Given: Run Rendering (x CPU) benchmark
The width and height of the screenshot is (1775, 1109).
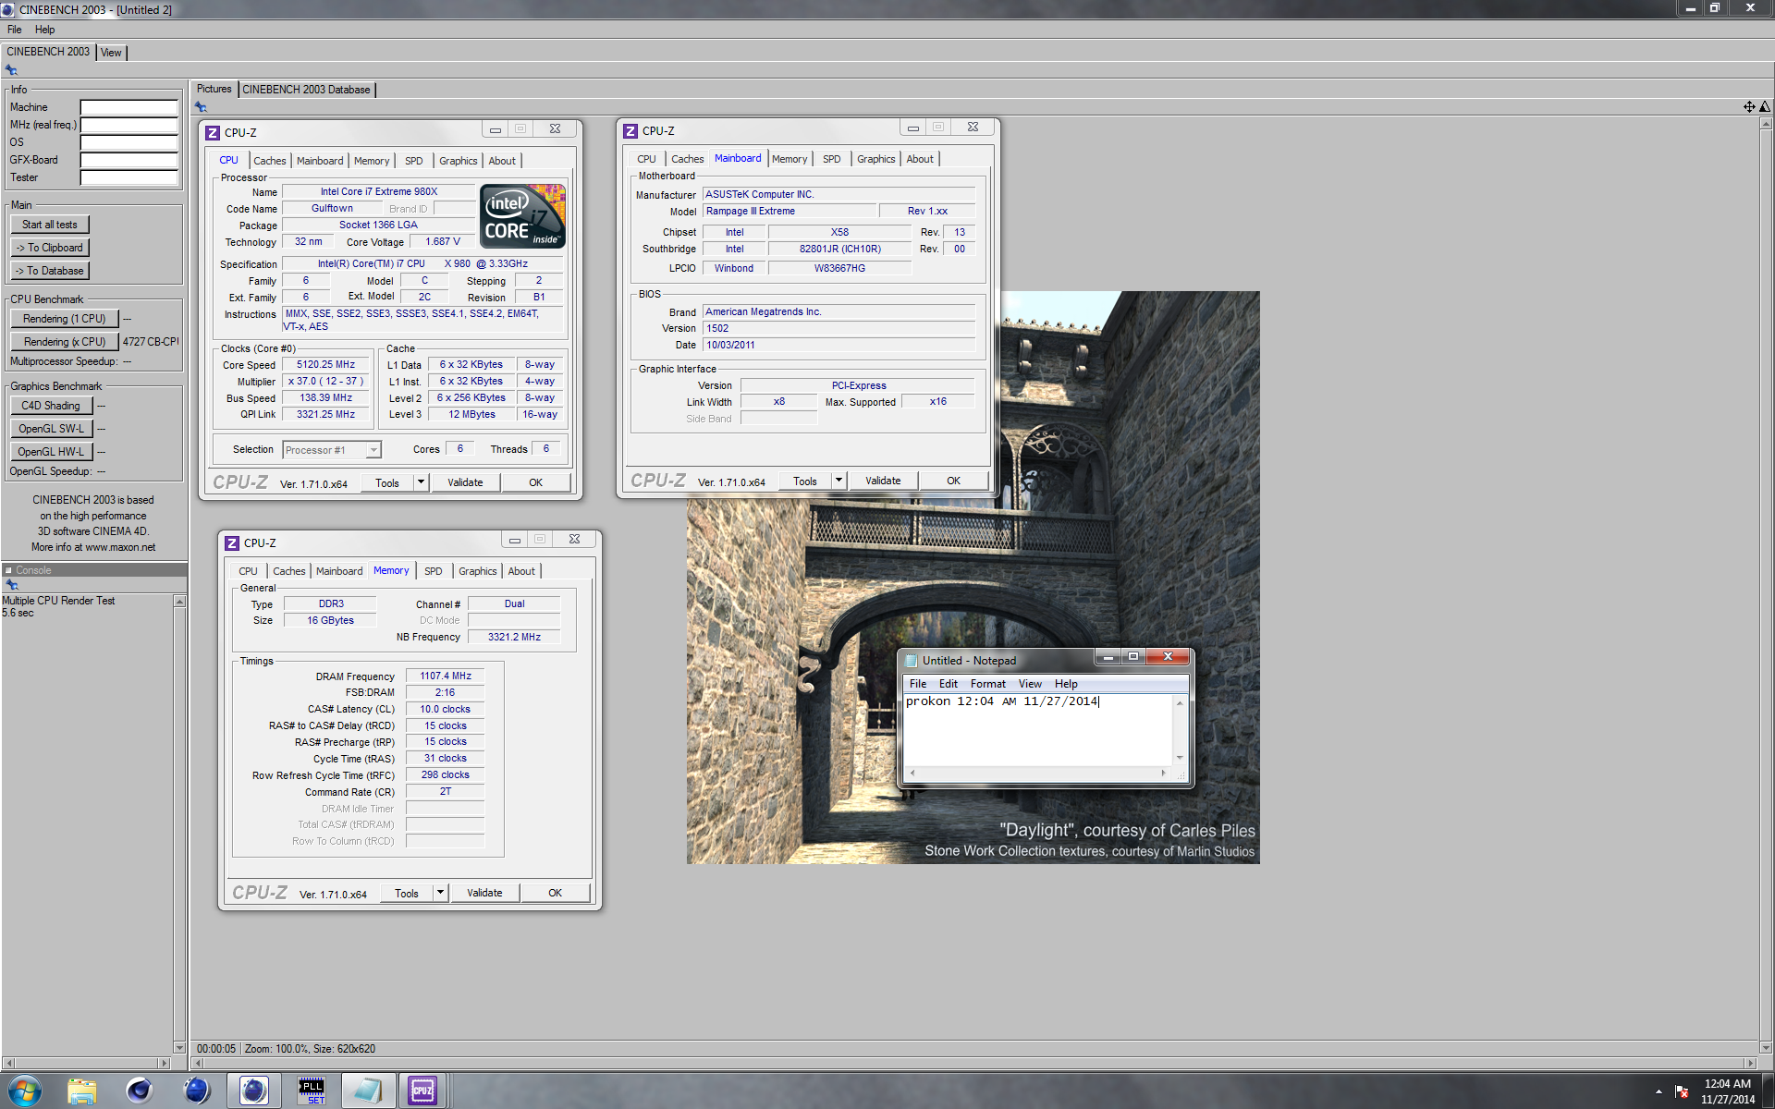Looking at the screenshot, I should point(65,342).
